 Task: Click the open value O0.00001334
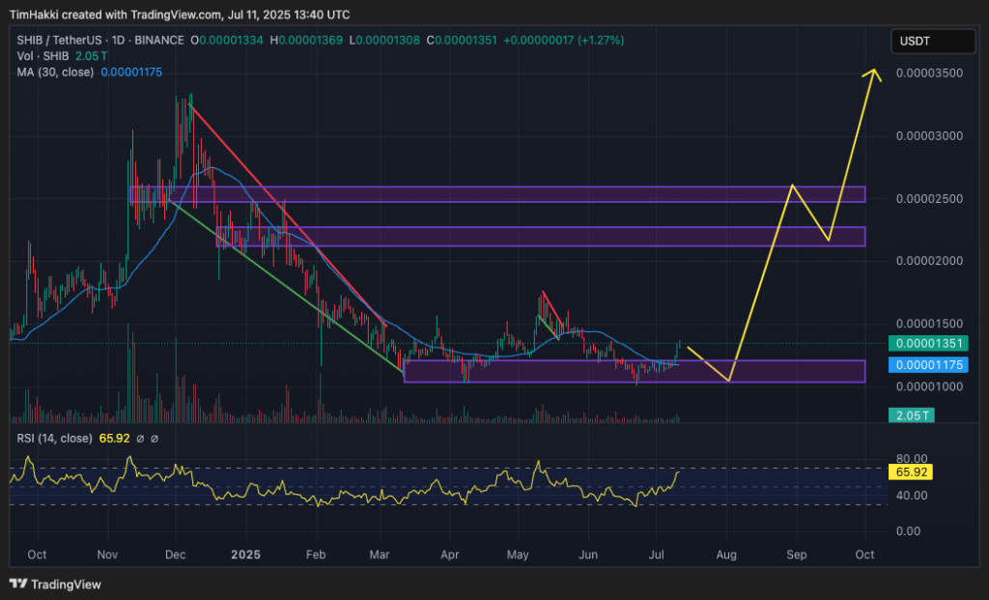click(x=227, y=41)
